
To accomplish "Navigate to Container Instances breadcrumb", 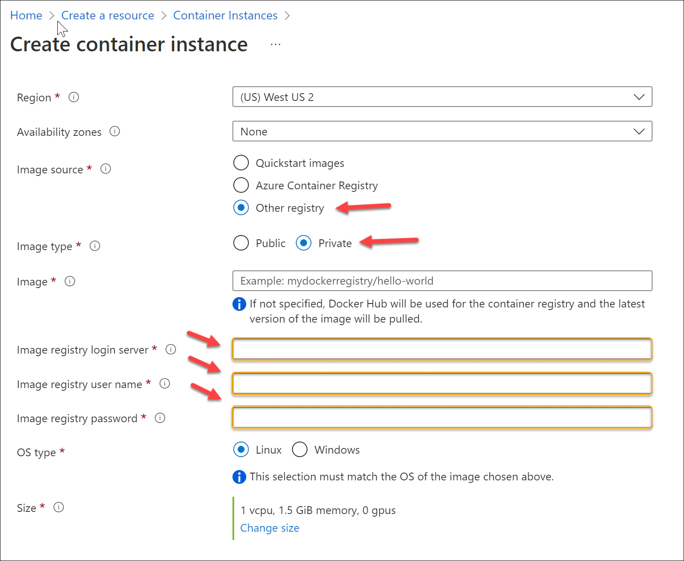I will click(225, 16).
